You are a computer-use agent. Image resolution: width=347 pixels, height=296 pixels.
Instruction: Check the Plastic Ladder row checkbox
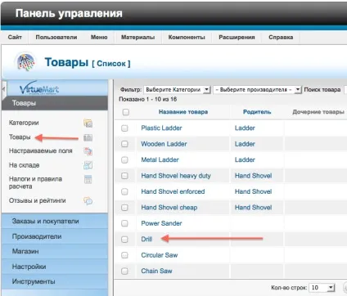click(x=124, y=128)
